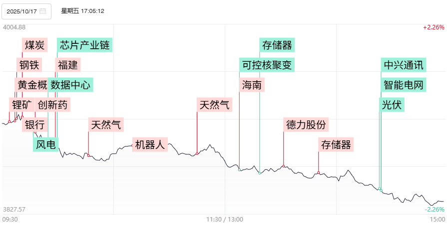Image resolution: width=447 pixels, height=226 pixels.
Task: Open the calendar icon in date picker
Action: point(43,11)
